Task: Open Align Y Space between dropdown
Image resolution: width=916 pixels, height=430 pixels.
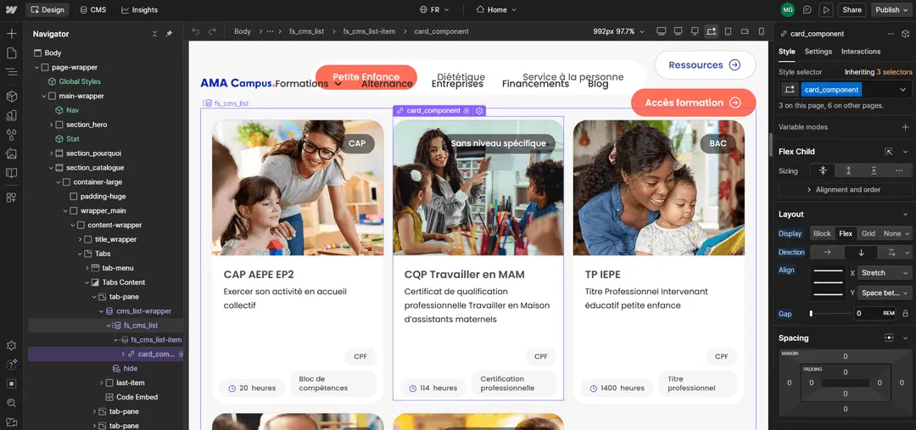Action: 885,293
